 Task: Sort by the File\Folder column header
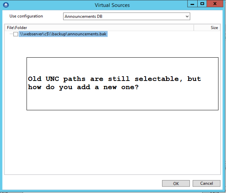point(99,28)
